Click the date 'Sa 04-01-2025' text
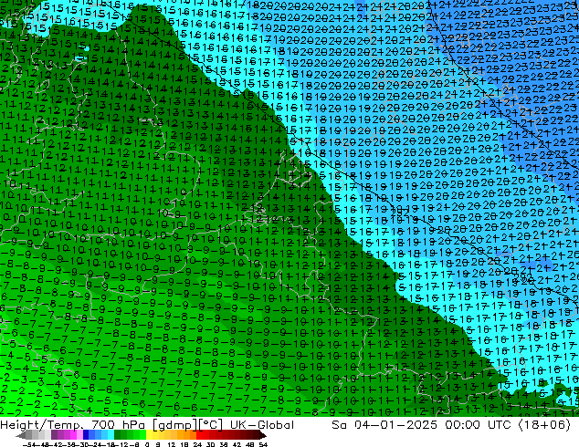579x447 pixels. point(384,425)
